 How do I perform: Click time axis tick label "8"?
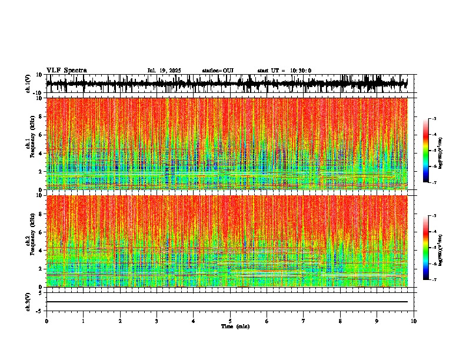(x=340, y=321)
